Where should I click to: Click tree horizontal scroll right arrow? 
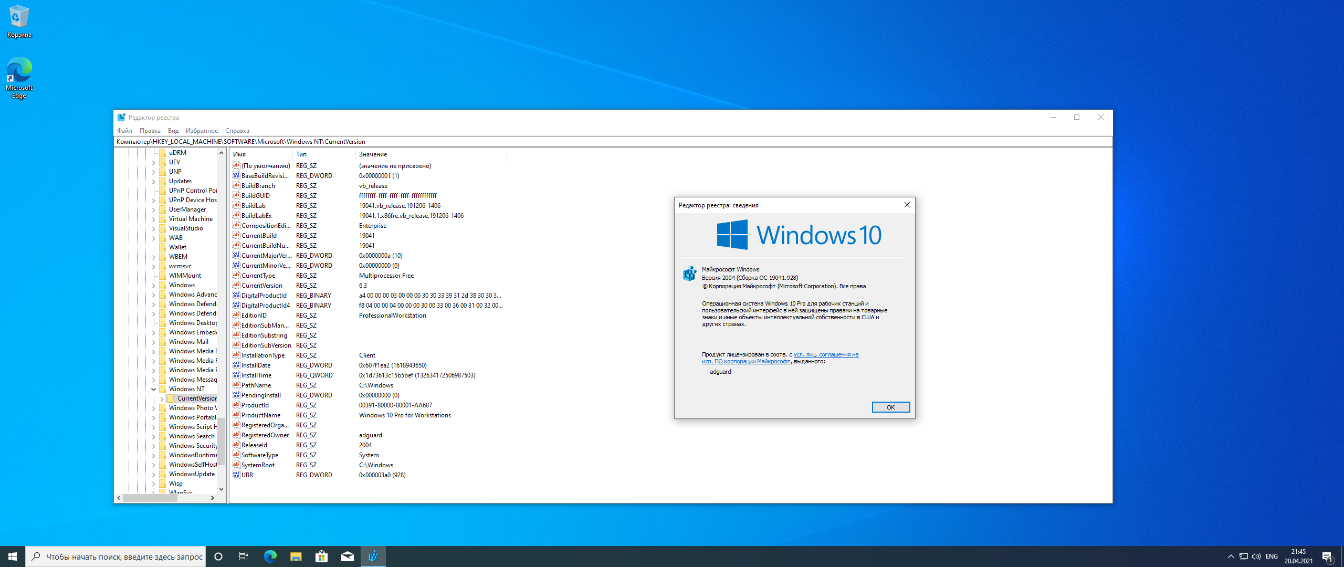click(212, 498)
